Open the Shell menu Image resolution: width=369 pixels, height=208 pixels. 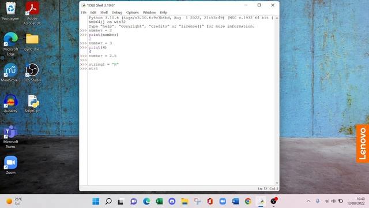pyautogui.click(x=104, y=12)
